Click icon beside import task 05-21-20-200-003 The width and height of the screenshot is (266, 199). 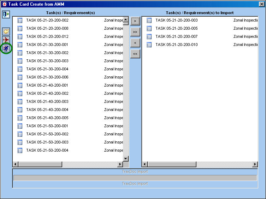point(149,21)
